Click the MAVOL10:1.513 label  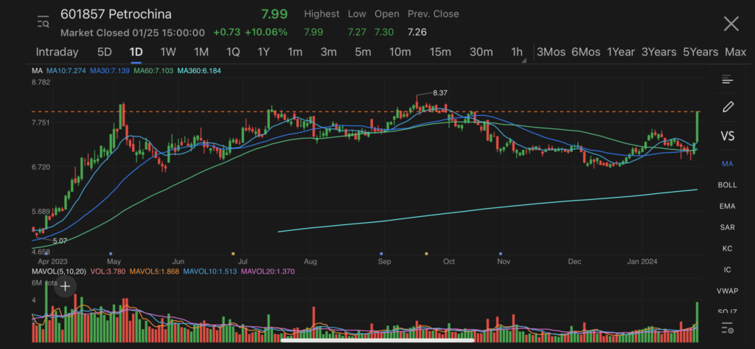pos(210,272)
